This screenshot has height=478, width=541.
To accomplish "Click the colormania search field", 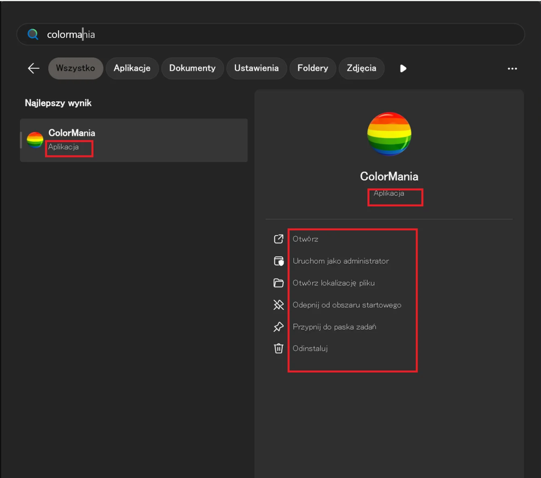I will [271, 34].
